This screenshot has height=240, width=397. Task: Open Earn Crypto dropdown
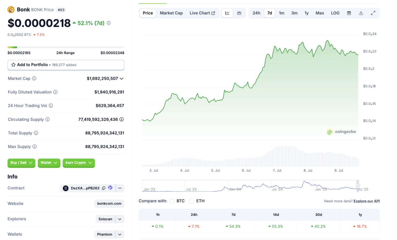[79, 163]
